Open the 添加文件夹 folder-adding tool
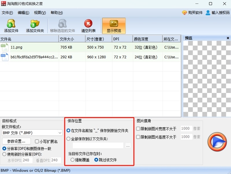The height and width of the screenshot is (174, 231). [x=34, y=25]
